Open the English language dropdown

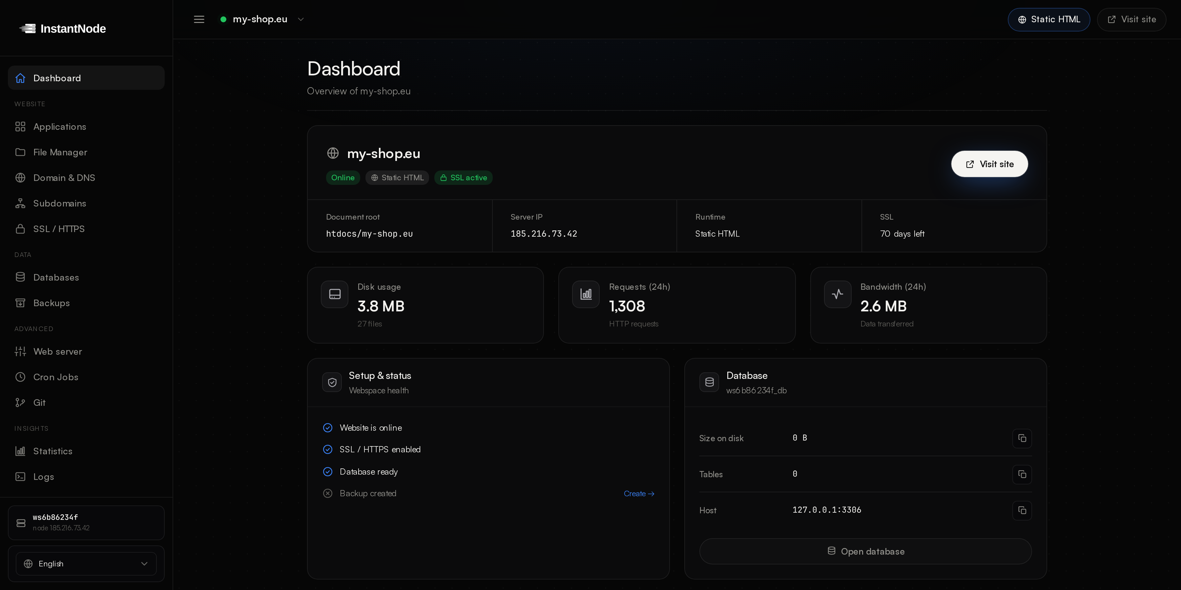86,563
